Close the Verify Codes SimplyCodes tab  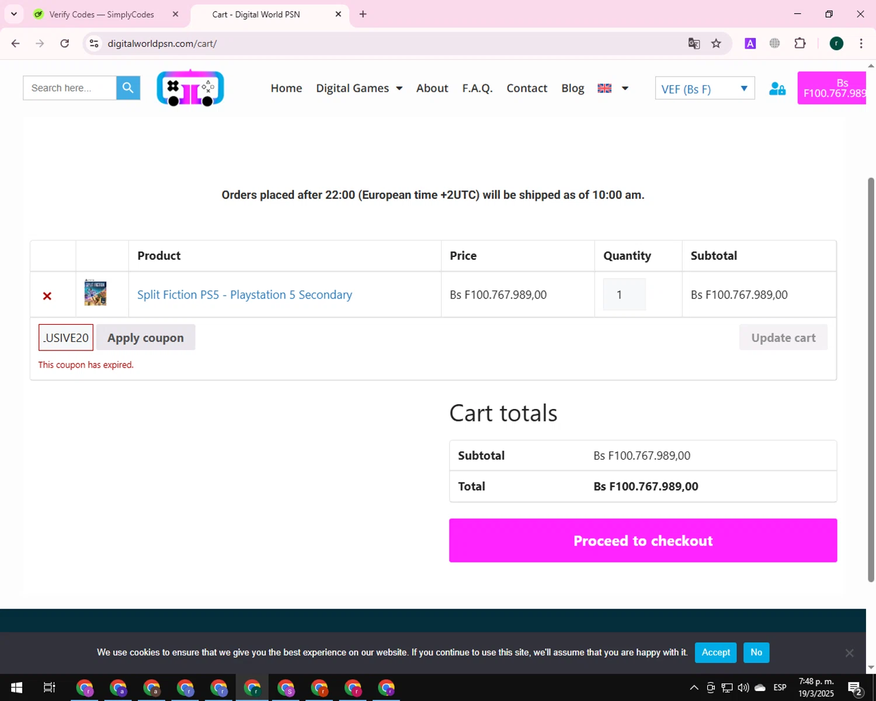click(175, 14)
